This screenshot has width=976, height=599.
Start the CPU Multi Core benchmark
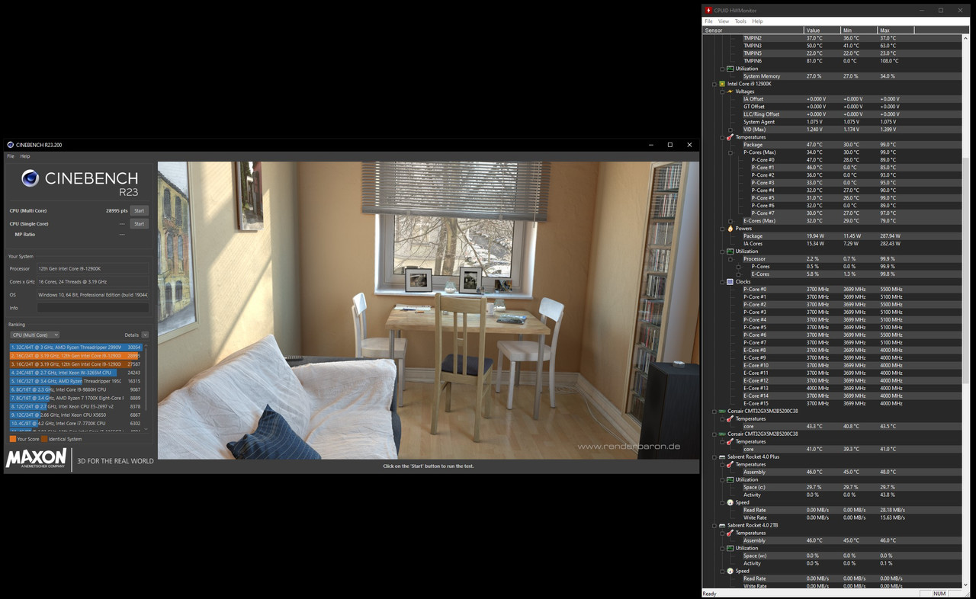[x=139, y=210]
